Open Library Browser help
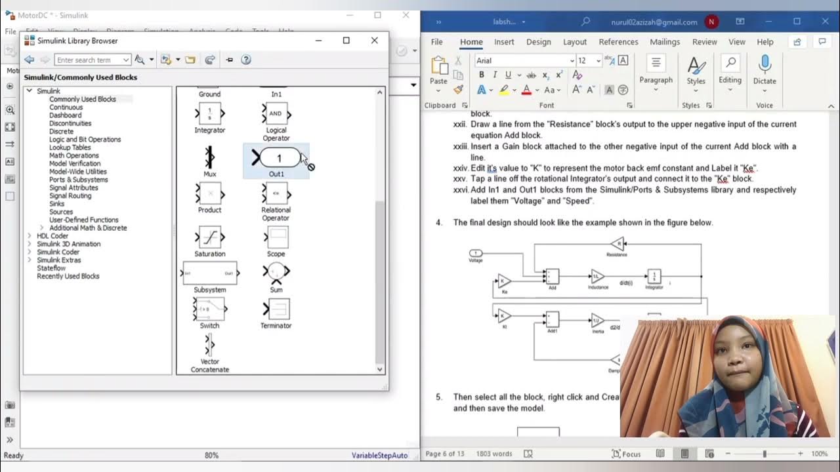This screenshot has height=472, width=840. 246,60
